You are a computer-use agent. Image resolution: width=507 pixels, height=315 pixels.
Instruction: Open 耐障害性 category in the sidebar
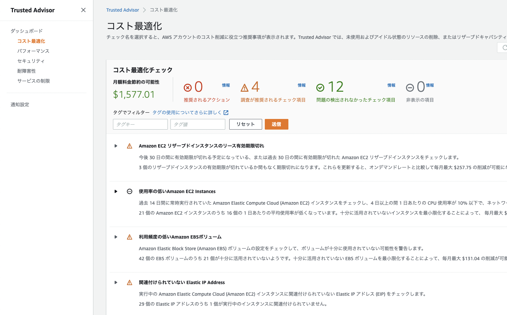27,71
